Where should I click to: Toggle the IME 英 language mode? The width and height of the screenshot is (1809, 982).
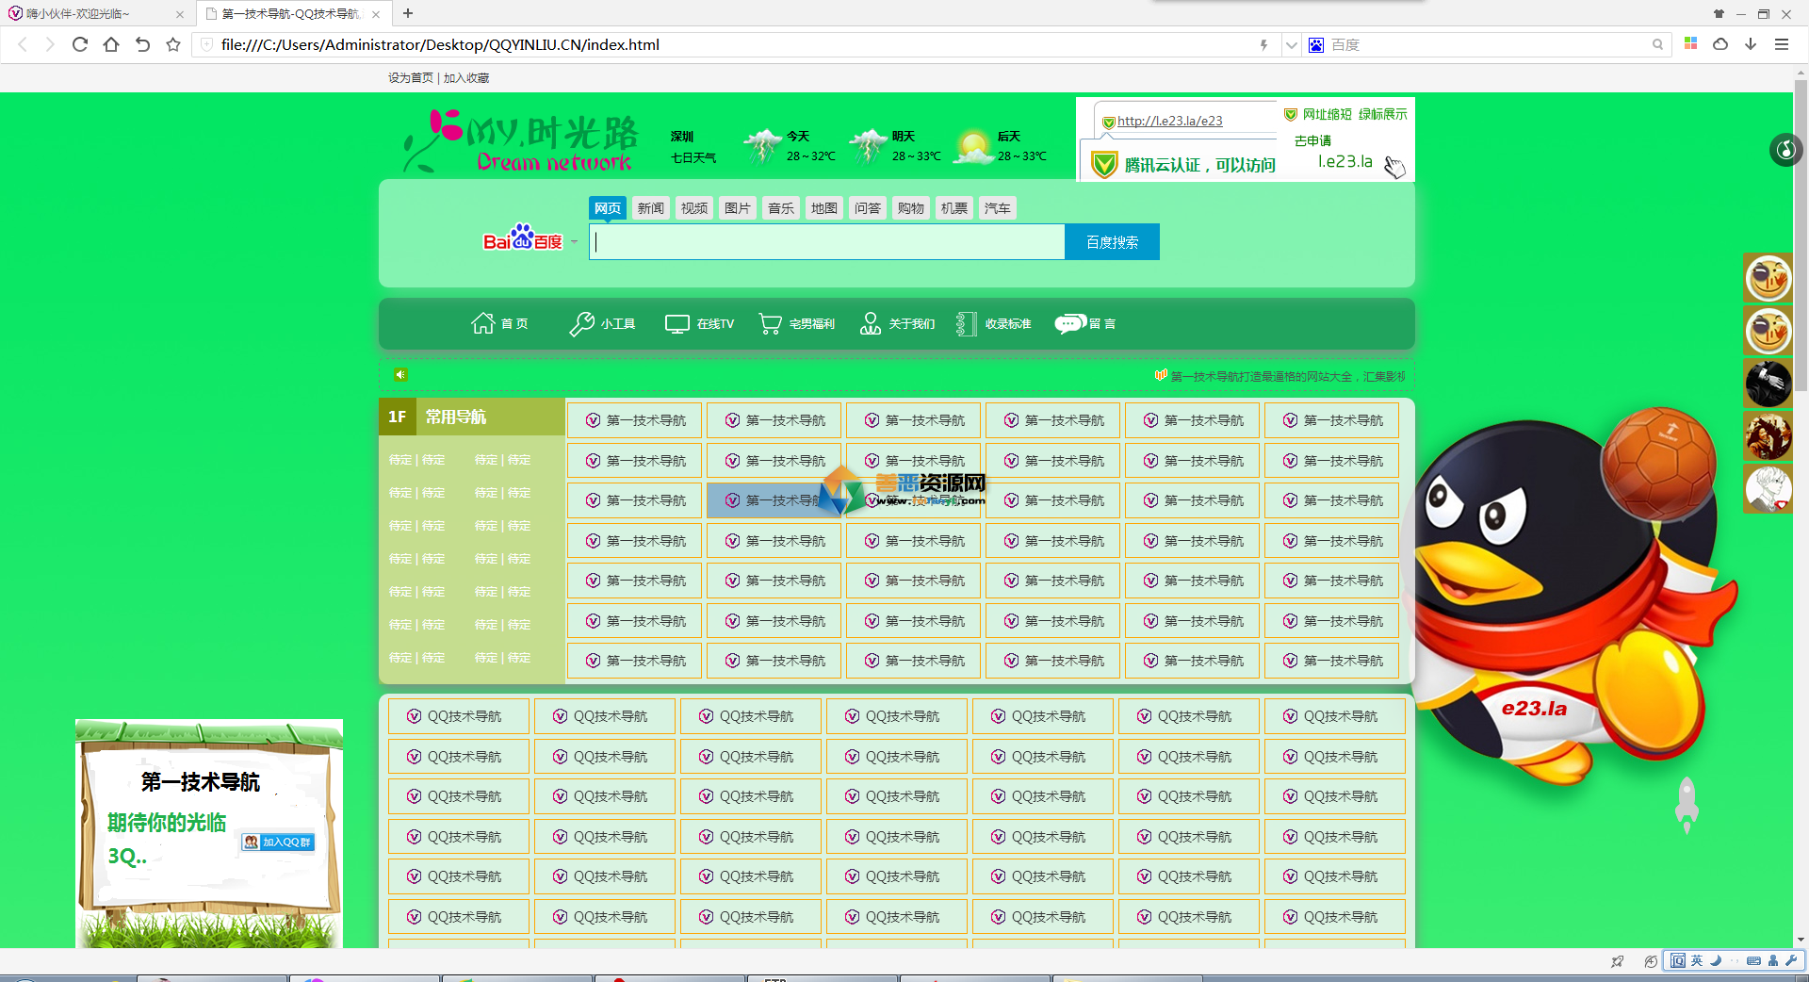1697,960
